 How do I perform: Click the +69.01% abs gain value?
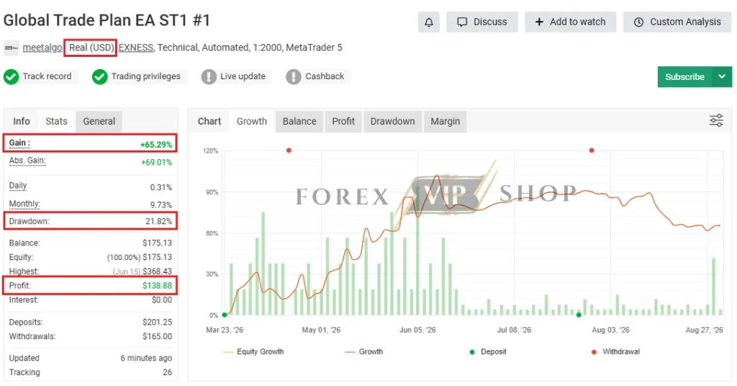point(156,162)
